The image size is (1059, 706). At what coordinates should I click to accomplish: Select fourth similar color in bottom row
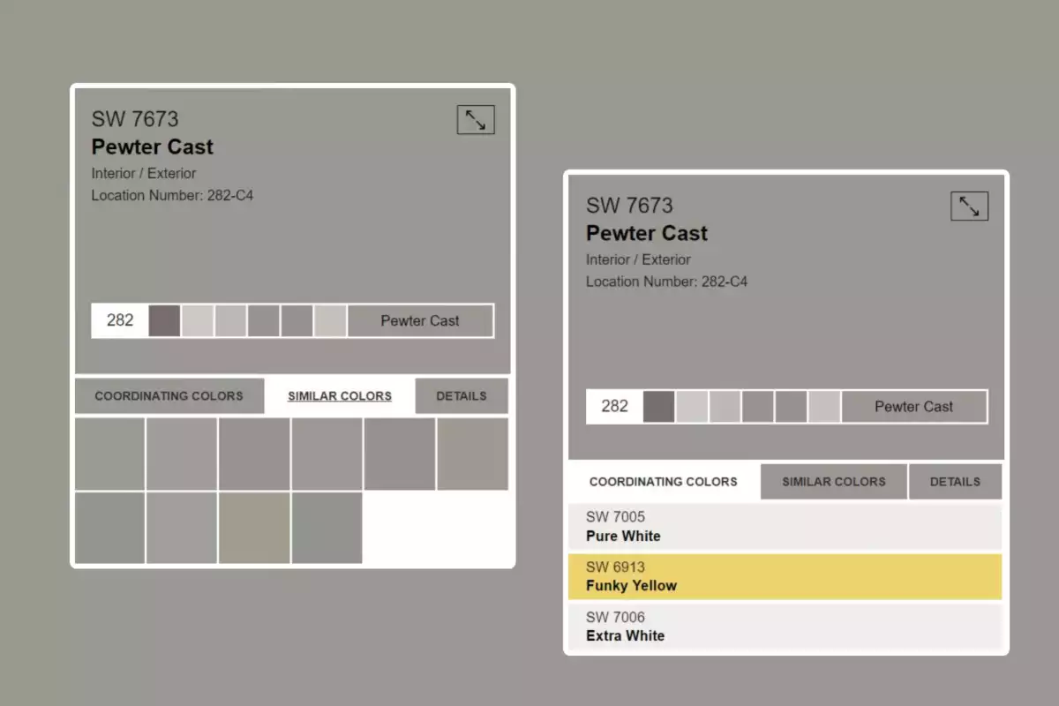coord(327,528)
